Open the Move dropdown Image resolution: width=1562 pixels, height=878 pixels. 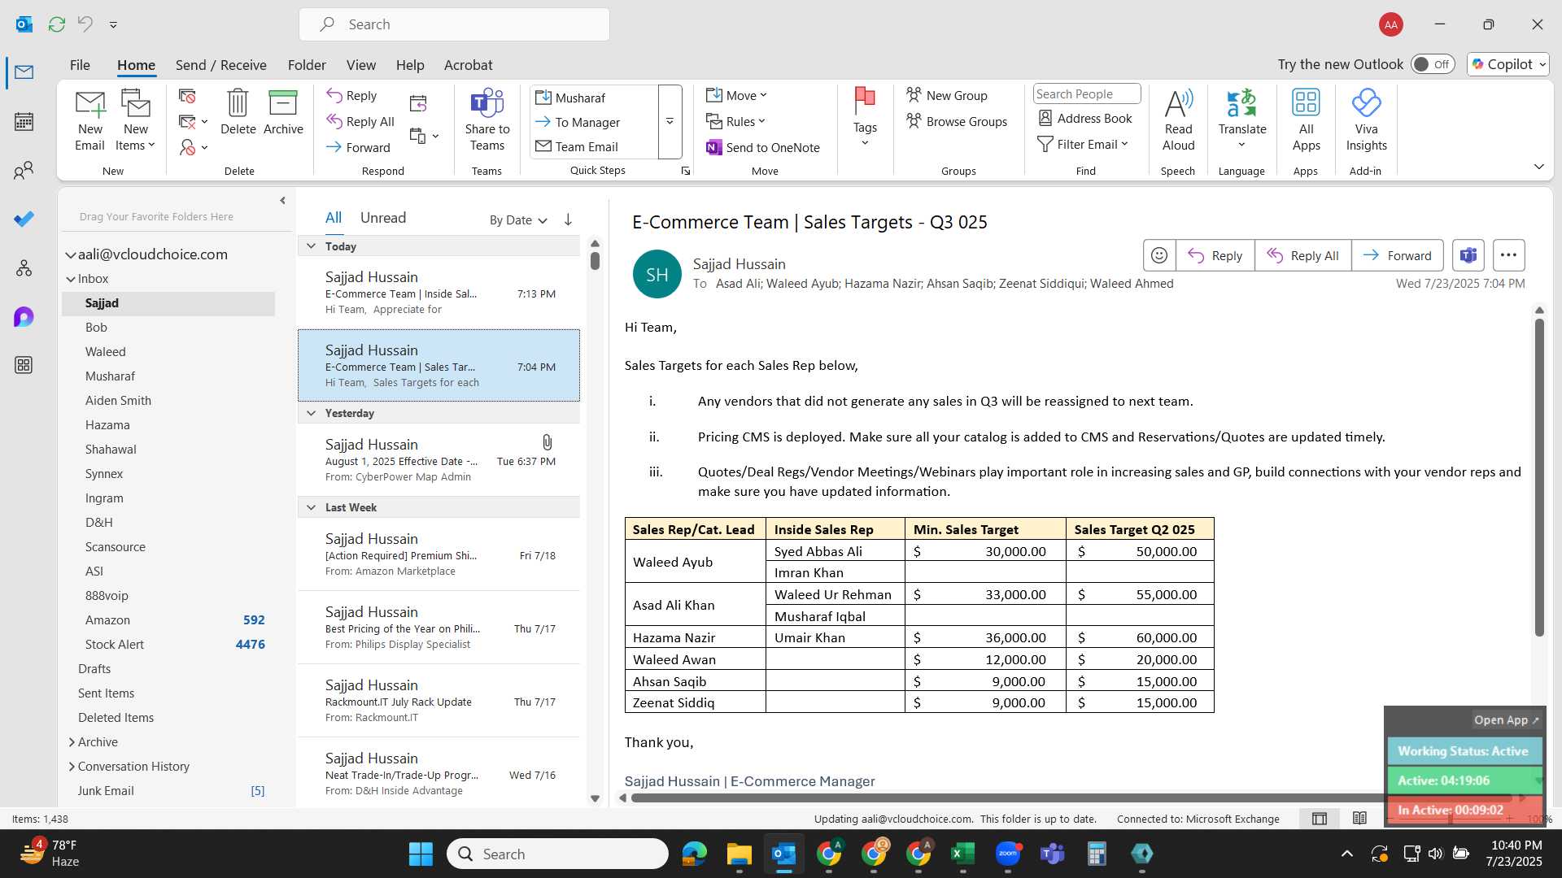point(737,95)
